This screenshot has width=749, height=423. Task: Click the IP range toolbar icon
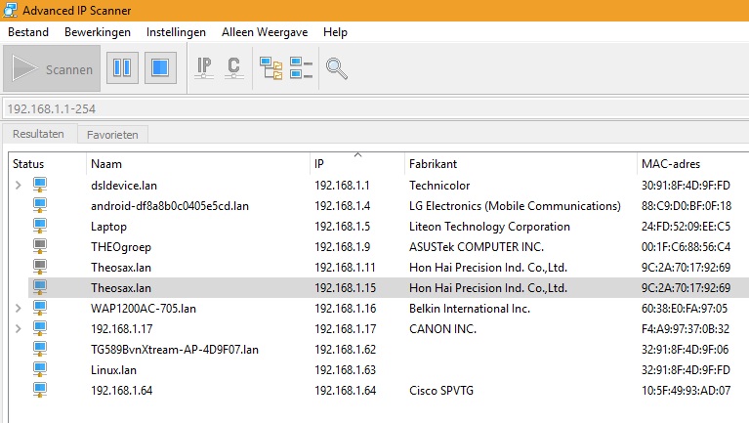(x=204, y=67)
